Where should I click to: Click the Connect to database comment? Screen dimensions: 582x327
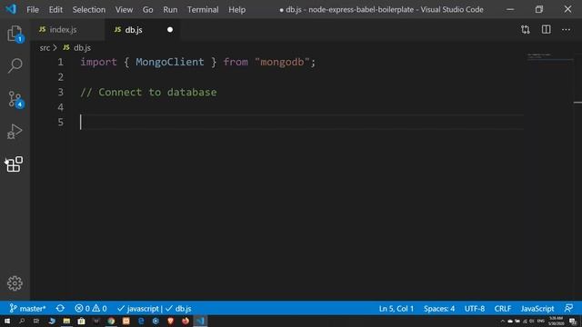coord(148,92)
